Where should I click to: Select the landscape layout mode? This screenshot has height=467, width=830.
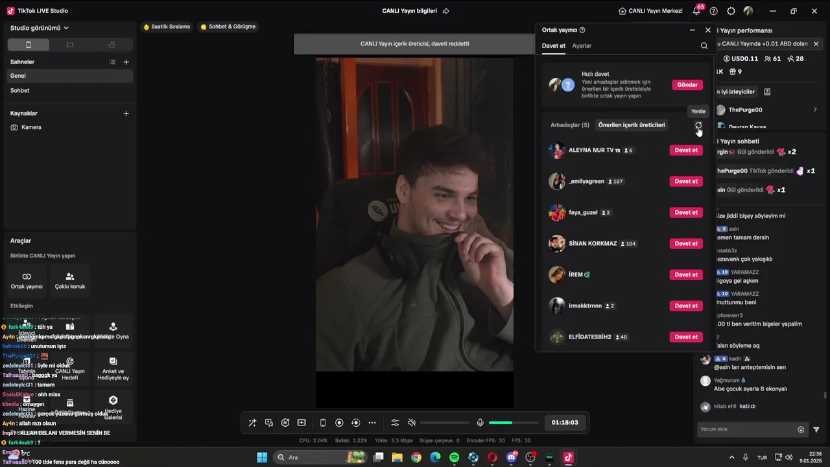coord(70,45)
